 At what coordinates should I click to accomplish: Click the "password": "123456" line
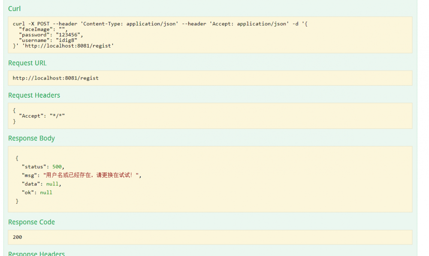pos(51,35)
